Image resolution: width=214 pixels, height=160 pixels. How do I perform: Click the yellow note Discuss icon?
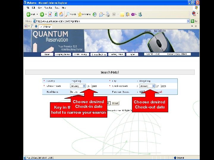click(x=122, y=15)
